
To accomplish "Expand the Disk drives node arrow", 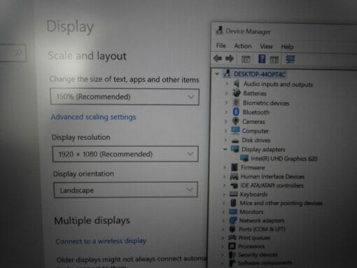I will pyautogui.click(x=225, y=140).
